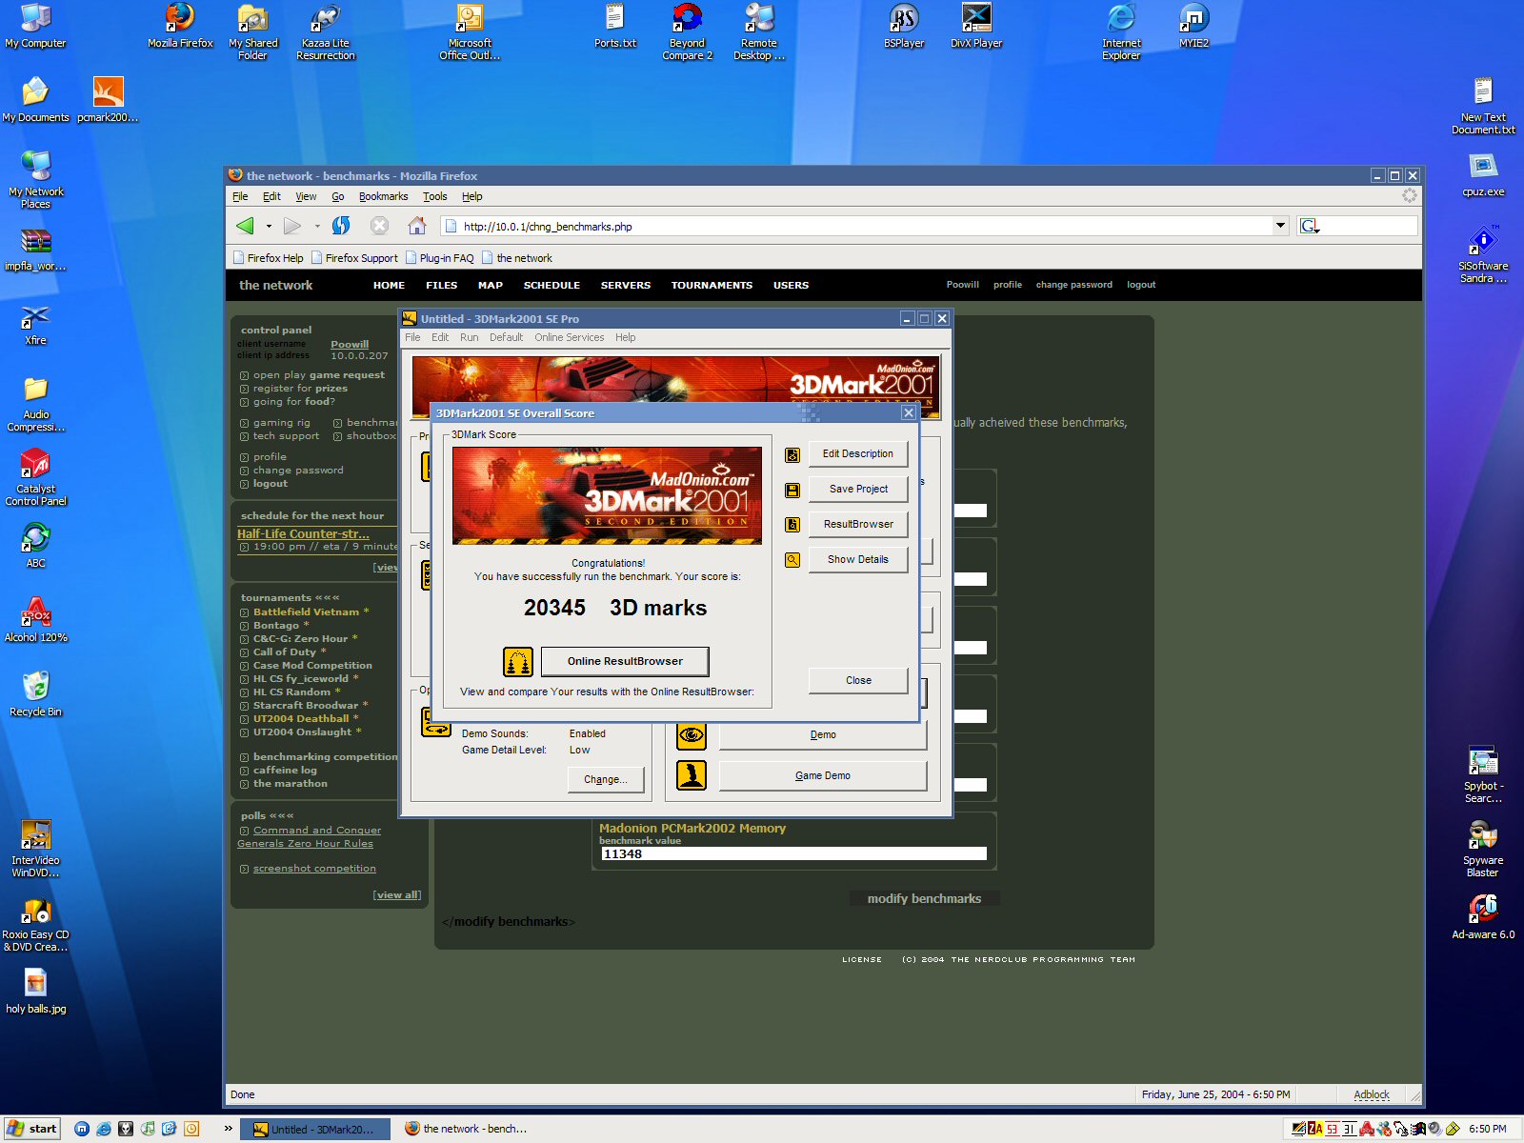Click logout link in top nav
The height and width of the screenshot is (1143, 1524).
coord(1140,285)
